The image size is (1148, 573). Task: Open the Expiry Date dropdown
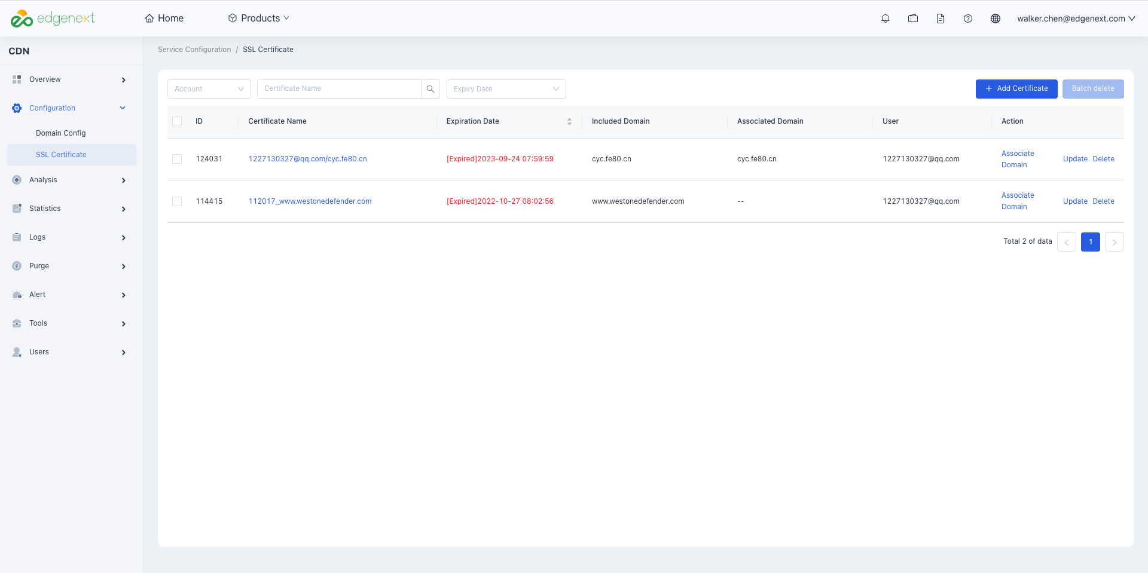pyautogui.click(x=506, y=89)
